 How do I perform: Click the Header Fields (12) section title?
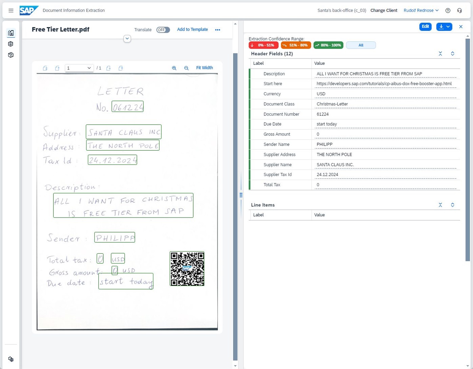(x=272, y=54)
